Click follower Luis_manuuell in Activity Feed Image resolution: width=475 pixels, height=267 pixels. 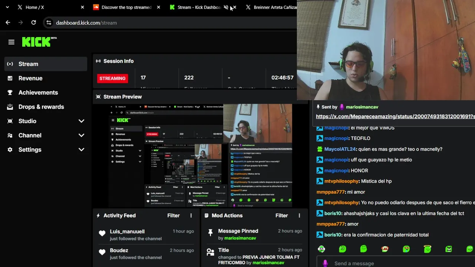click(x=127, y=231)
